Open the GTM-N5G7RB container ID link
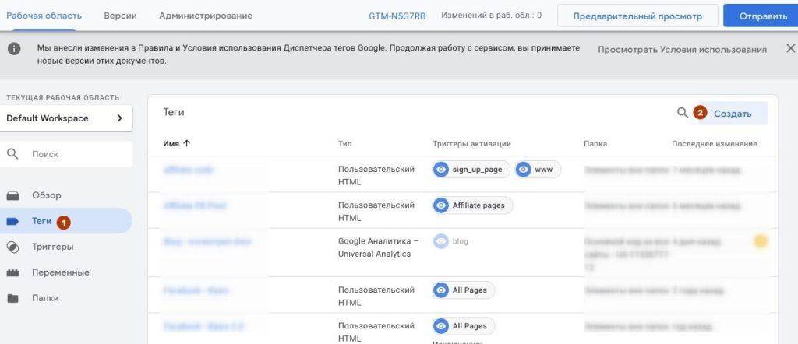The height and width of the screenshot is (344, 798). tap(397, 16)
